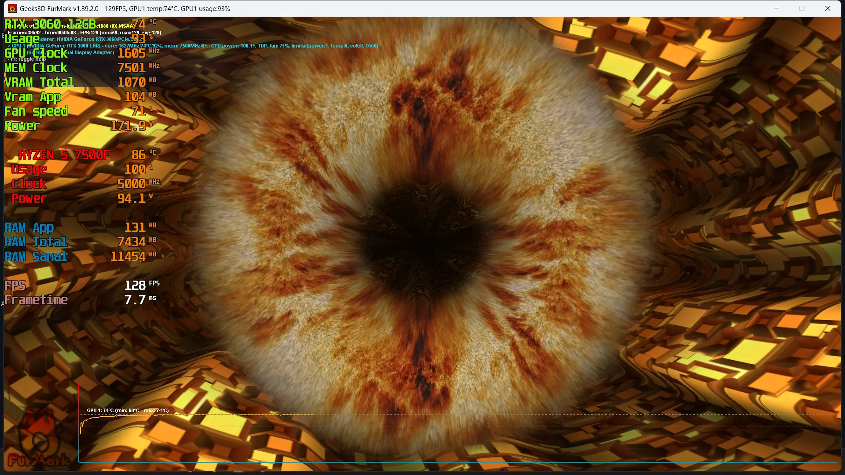Click the 'F1: toggle help' hint text
The height and width of the screenshot is (475, 845).
click(x=27, y=59)
